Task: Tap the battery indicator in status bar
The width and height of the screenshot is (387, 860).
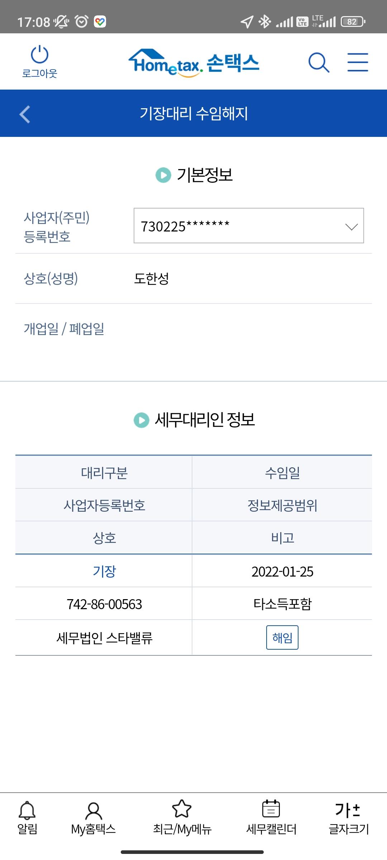Action: pyautogui.click(x=353, y=22)
